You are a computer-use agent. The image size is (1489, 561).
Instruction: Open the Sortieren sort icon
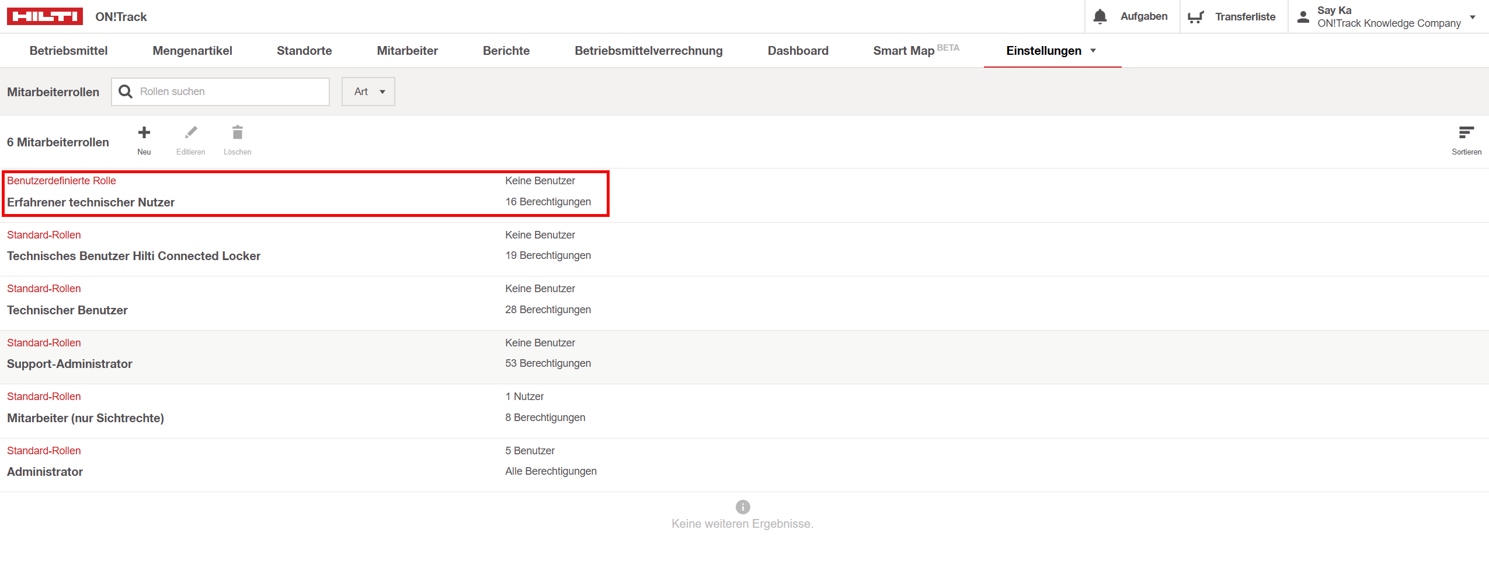tap(1466, 132)
